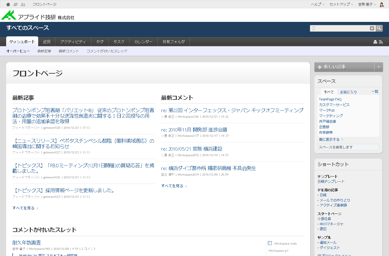Click the printer icon
Viewport: 389px width, 256px height.
click(375, 42)
